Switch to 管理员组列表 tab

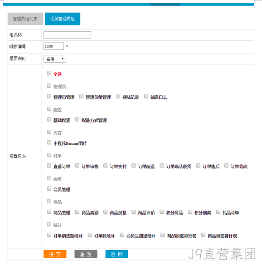pos(25,19)
